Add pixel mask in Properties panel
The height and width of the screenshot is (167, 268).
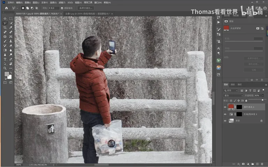point(258,28)
